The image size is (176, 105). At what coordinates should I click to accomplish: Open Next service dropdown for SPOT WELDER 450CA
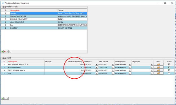113,70
